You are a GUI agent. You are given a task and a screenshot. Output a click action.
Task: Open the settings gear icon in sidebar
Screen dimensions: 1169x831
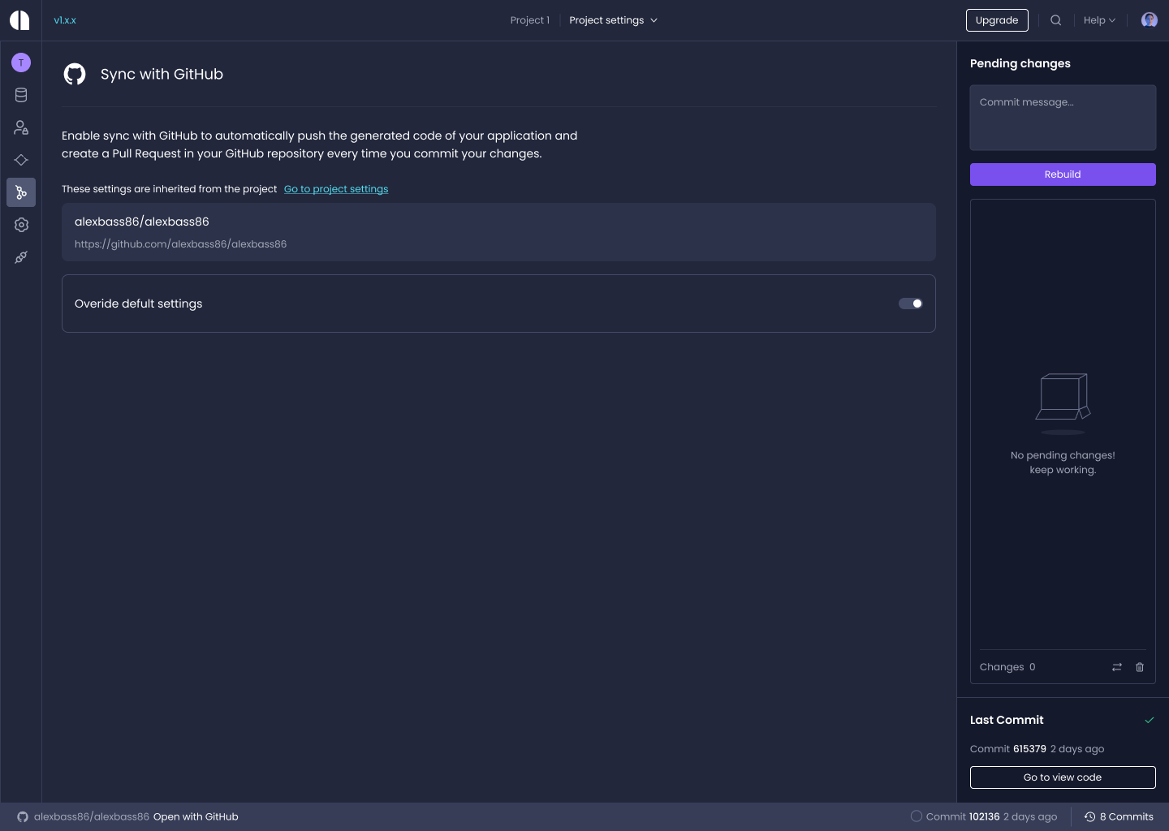click(x=21, y=225)
